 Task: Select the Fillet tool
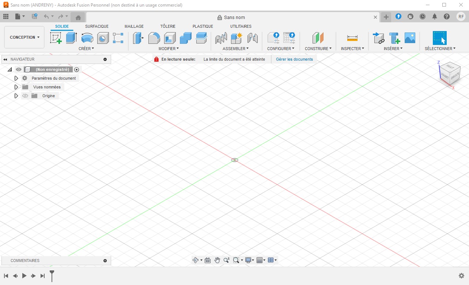click(154, 38)
